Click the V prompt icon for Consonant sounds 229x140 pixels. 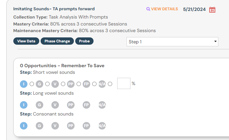click(55, 126)
